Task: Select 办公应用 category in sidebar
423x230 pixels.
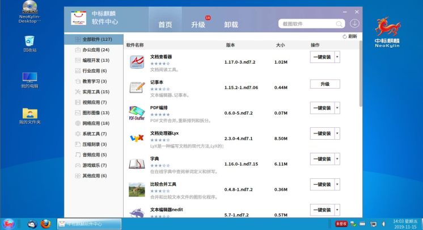Action: 95,50
